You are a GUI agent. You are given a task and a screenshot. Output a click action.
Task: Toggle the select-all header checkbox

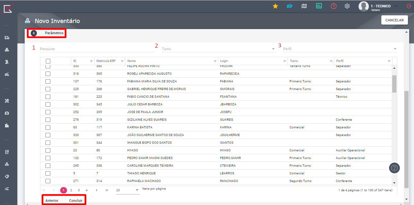pos(48,61)
